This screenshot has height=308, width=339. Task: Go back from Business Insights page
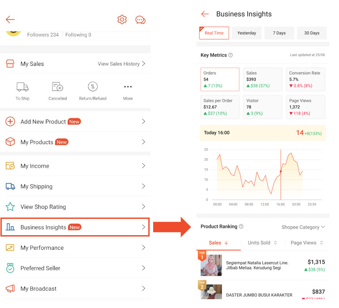[205, 14]
